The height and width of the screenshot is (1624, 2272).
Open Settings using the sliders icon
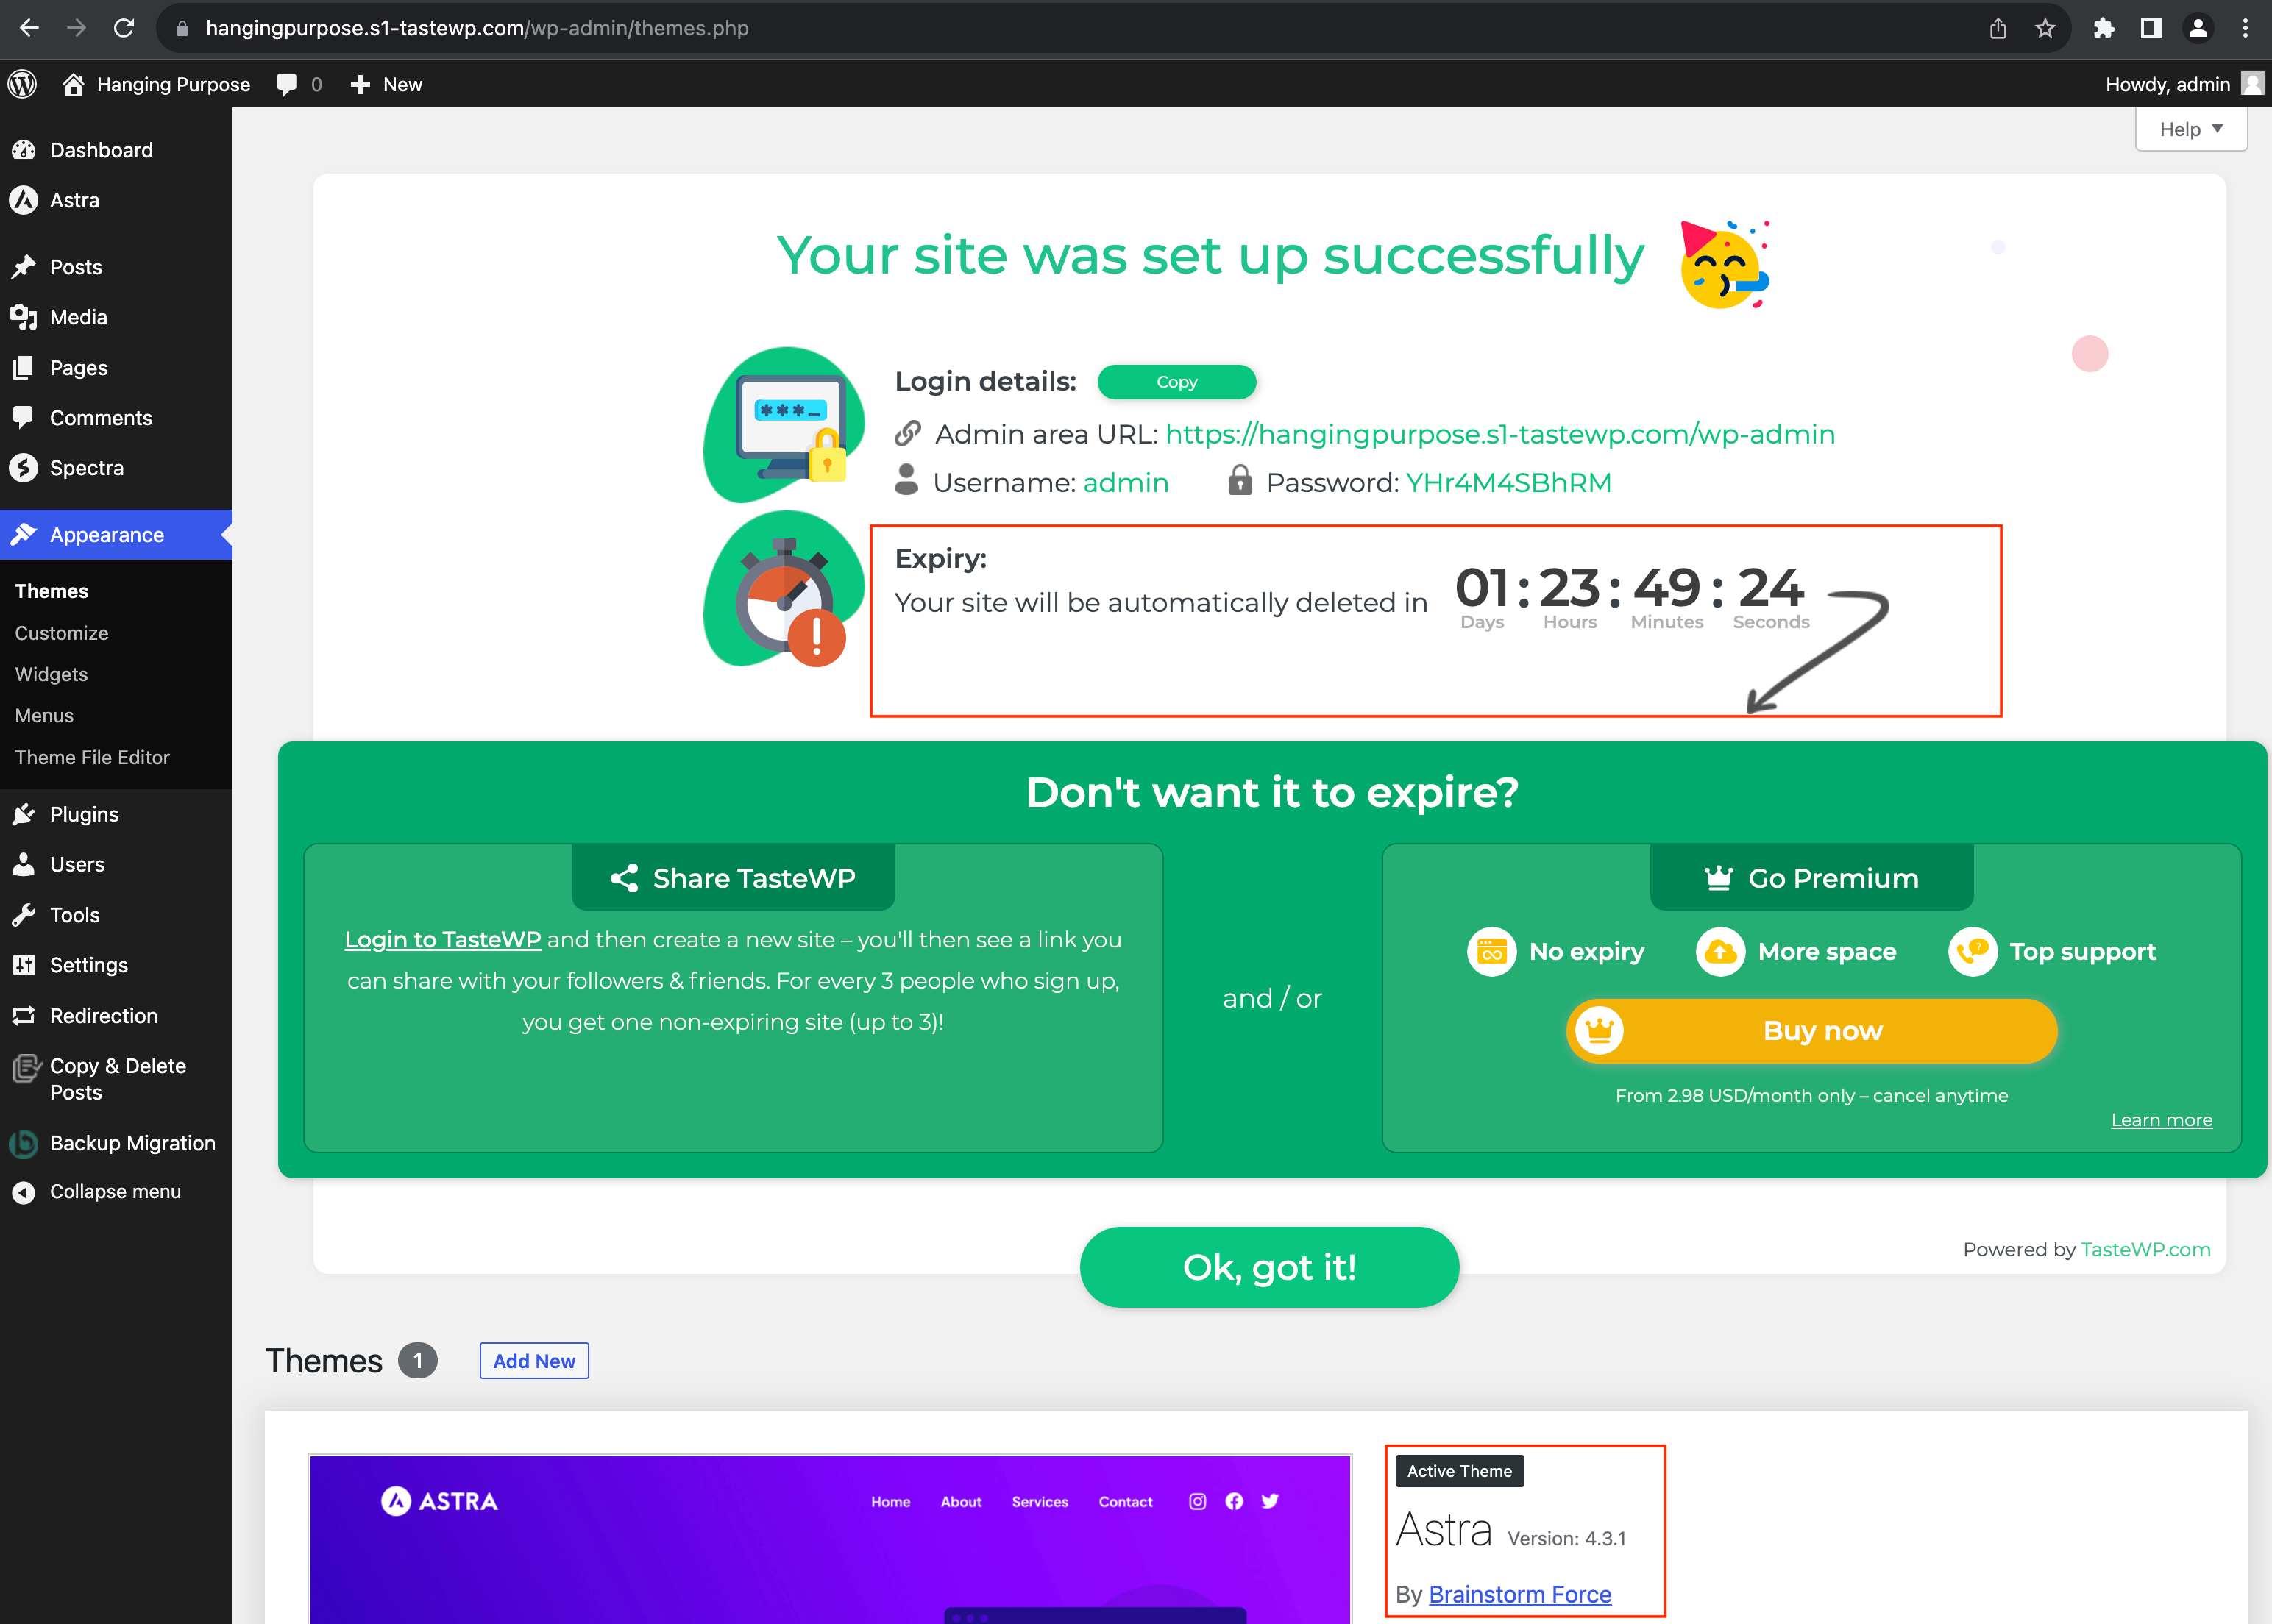click(x=25, y=965)
